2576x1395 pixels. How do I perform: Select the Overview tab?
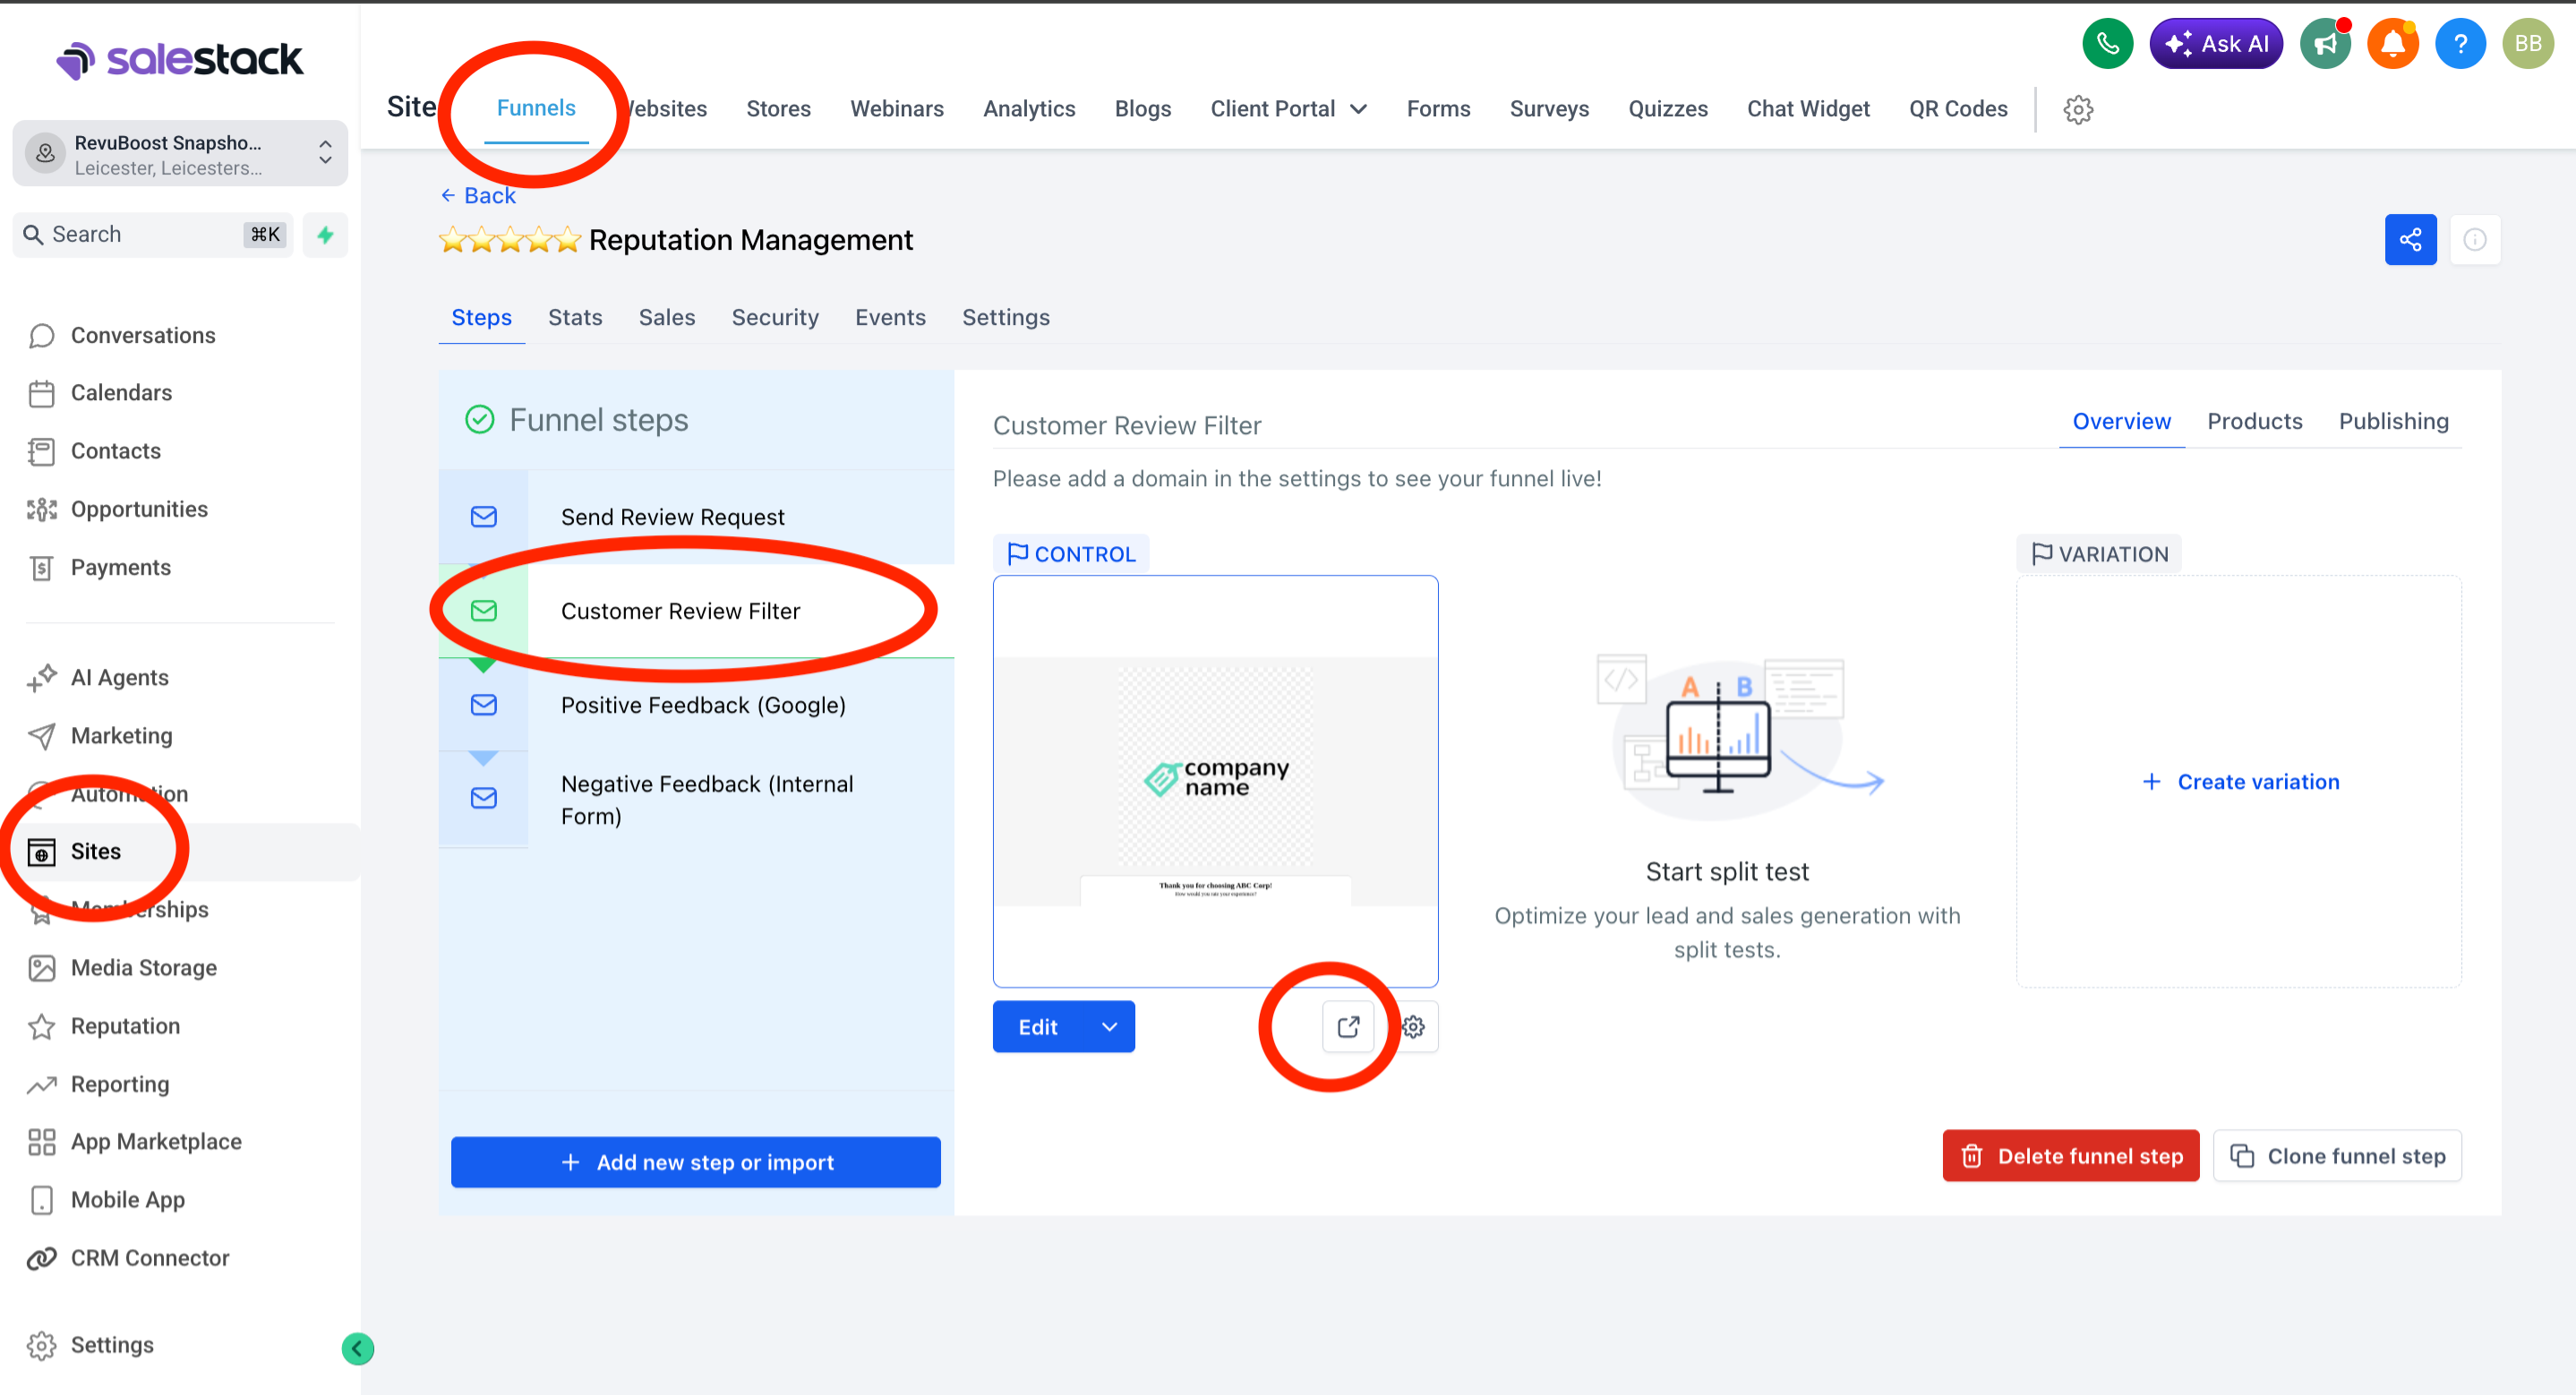(2121, 422)
